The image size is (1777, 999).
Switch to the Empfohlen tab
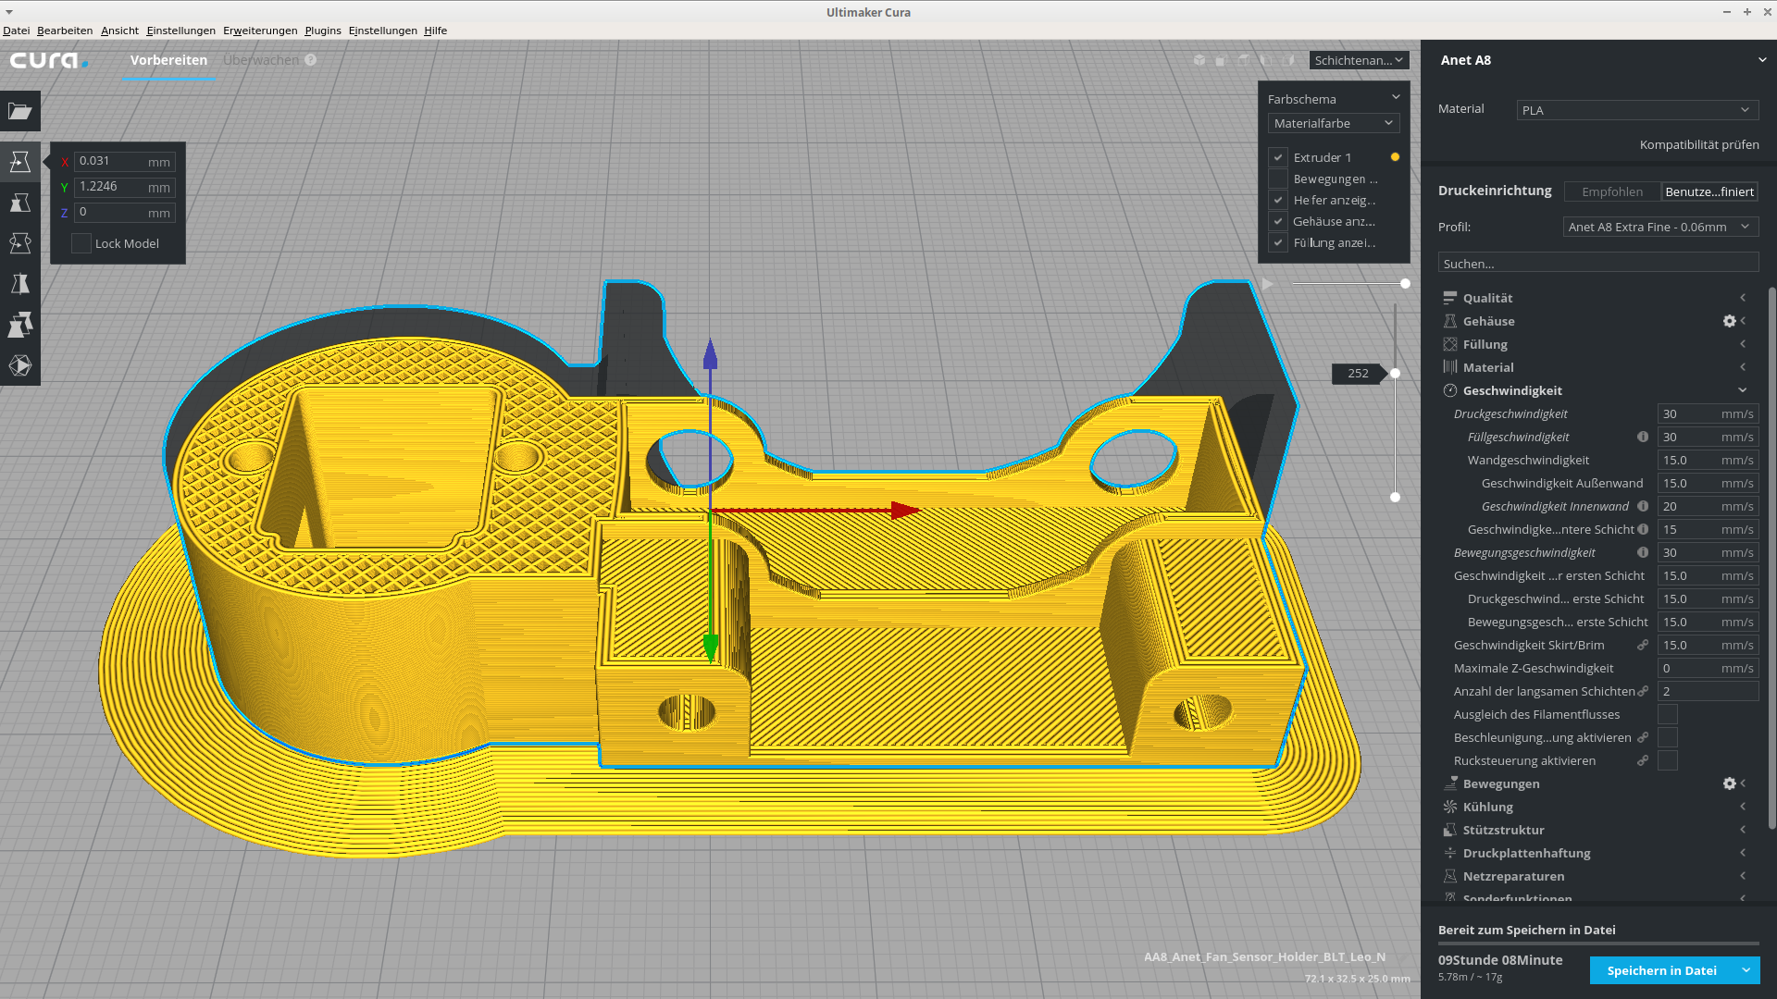pyautogui.click(x=1611, y=191)
